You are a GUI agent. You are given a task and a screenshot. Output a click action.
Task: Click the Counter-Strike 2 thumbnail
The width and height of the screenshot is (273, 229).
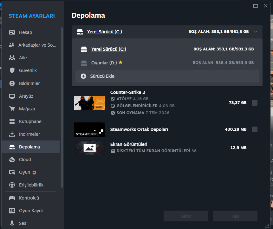90,103
